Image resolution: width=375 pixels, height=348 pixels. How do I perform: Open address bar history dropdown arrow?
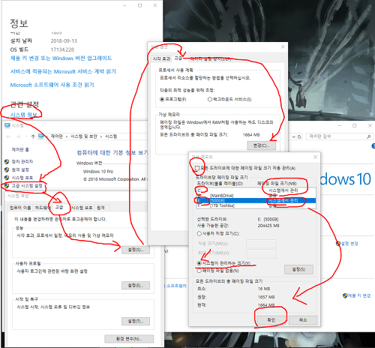coord(294,136)
